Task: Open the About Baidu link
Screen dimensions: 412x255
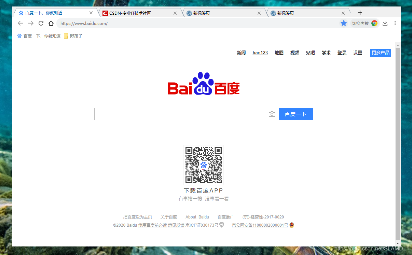Action: 197,217
